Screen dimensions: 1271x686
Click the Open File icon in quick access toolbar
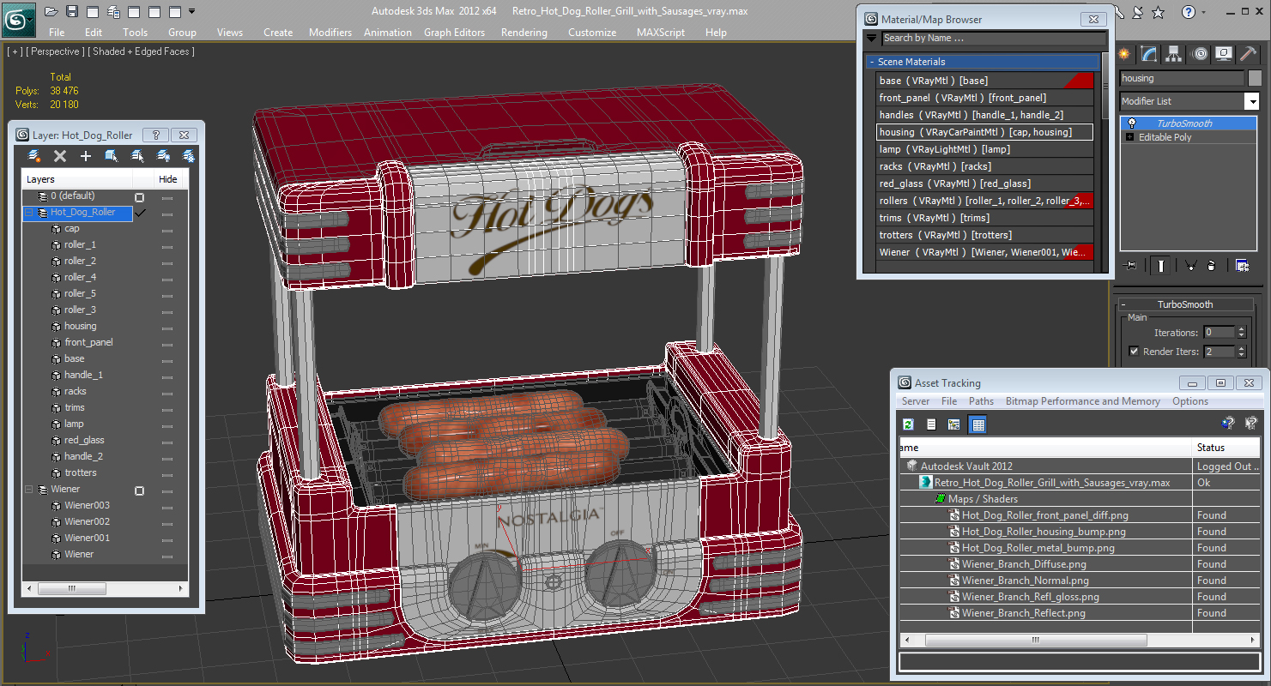tap(51, 11)
